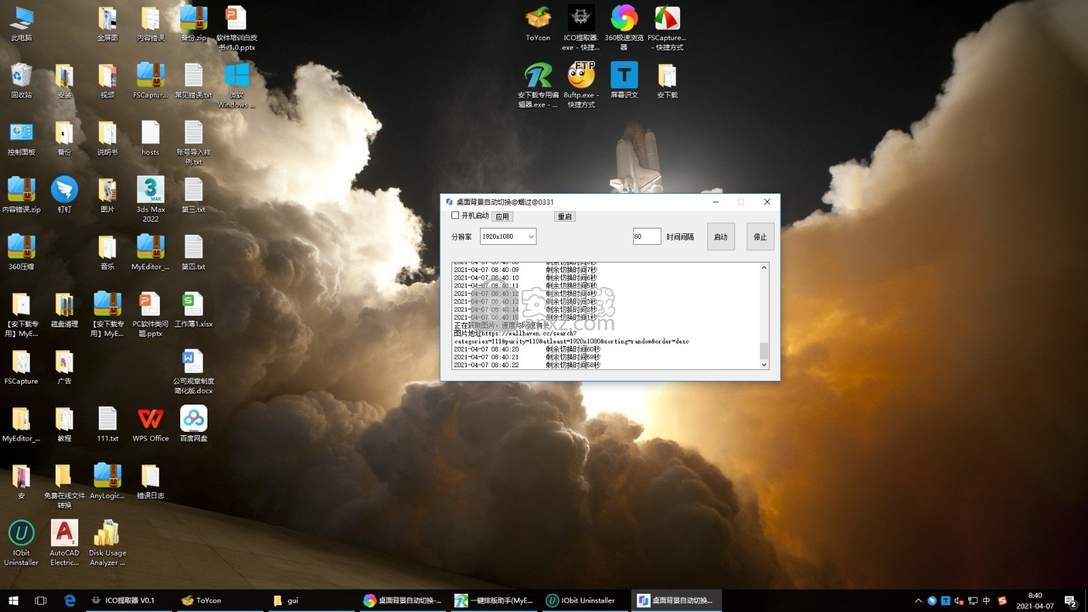Image resolution: width=1088 pixels, height=612 pixels.
Task: Open the 分辨率 1920x1080 dropdown
Action: click(508, 237)
